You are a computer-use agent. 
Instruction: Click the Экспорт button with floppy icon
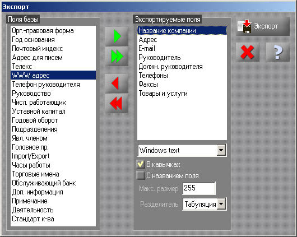tap(263, 26)
